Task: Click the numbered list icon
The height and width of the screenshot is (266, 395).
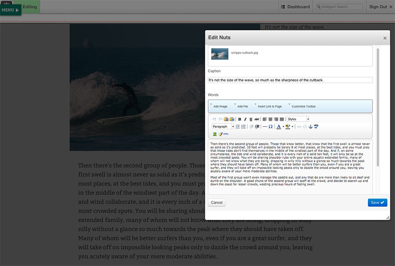Action: pyautogui.click(x=244, y=126)
